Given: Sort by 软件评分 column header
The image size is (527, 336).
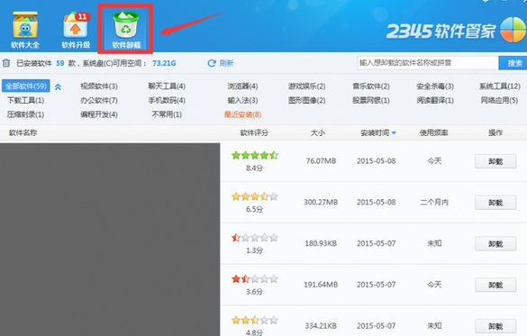Looking at the screenshot, I should [254, 132].
